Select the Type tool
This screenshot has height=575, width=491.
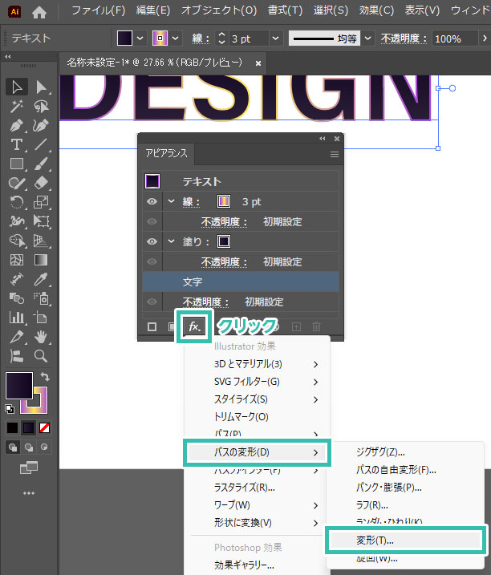(16, 144)
